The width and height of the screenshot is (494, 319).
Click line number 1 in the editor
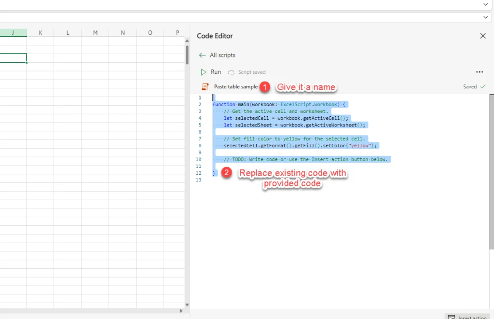pyautogui.click(x=200, y=97)
